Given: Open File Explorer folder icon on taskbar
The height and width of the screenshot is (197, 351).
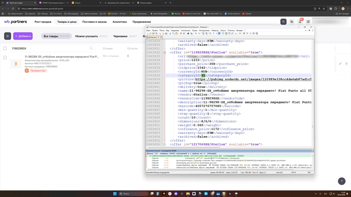Looking at the screenshot, I should click(188, 194).
